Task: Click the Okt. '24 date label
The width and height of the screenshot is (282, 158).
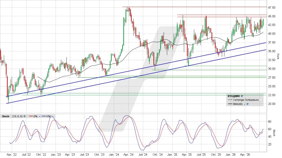Action: point(158,154)
